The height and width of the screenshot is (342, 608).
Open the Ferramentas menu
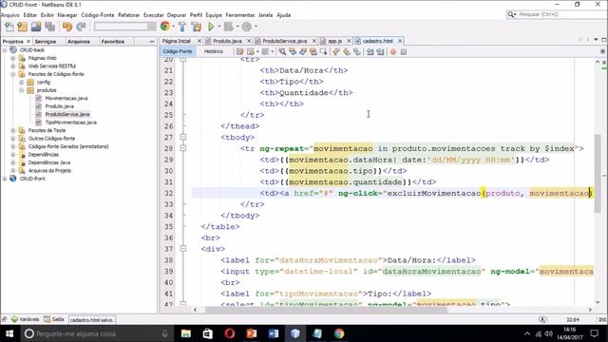click(x=240, y=15)
